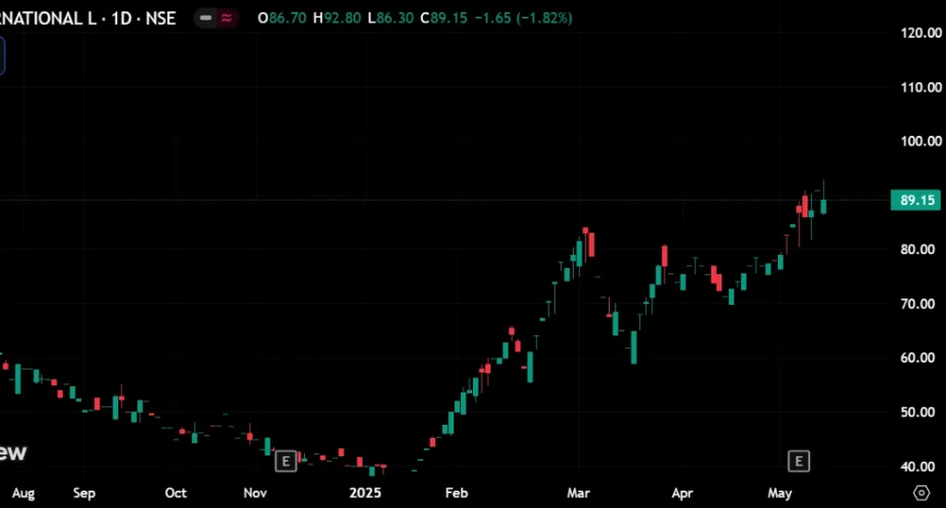946x508 pixels.
Task: Click the Sep label on the time axis
Action: [84, 493]
